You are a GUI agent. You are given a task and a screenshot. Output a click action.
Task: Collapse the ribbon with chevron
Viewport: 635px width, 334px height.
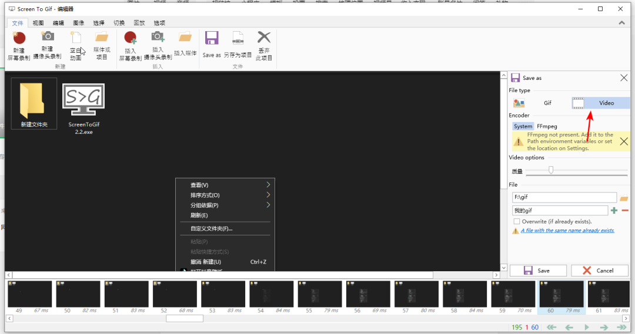(621, 23)
